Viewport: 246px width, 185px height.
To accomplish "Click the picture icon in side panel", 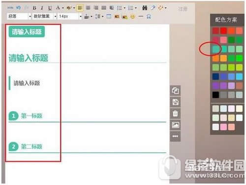I will point(175,125).
